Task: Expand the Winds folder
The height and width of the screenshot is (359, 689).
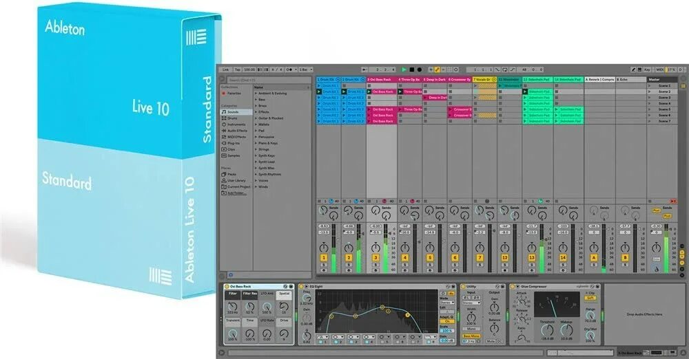Action: tap(256, 186)
